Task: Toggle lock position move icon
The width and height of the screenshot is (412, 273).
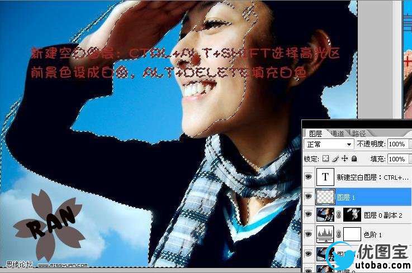Action: [x=344, y=159]
